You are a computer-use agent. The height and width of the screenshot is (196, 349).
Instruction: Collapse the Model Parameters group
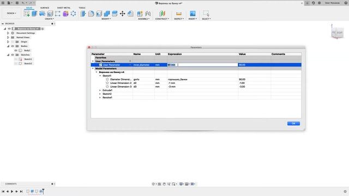point(93,69)
